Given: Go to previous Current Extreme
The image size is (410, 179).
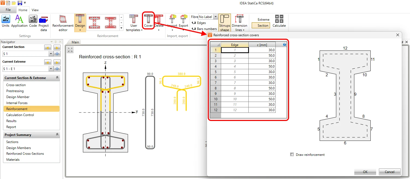Looking at the screenshot, I should click(x=48, y=63).
